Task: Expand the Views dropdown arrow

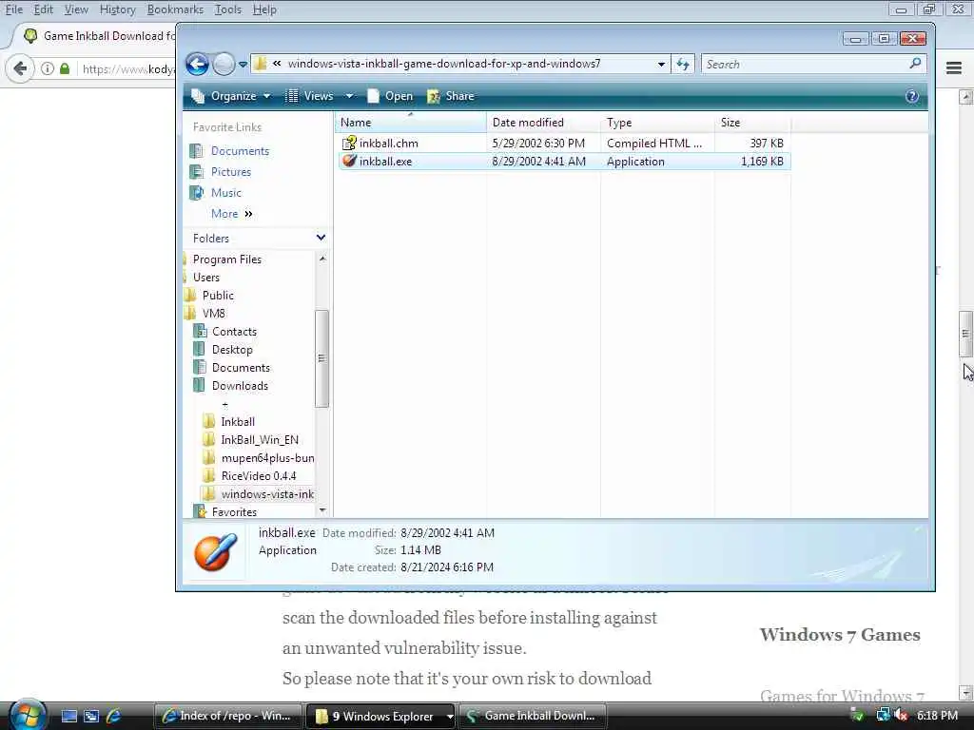Action: [349, 96]
